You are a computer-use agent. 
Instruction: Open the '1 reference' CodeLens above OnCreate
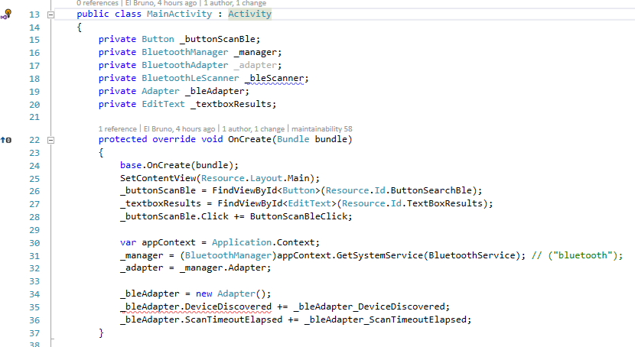tap(119, 128)
